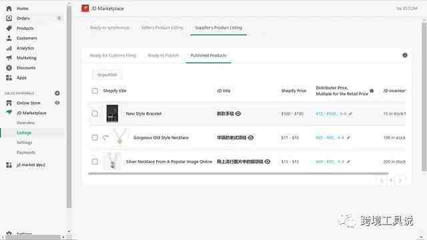The image size is (427, 240).
Task: Select Suppliers Product Listing tab
Action: (x=219, y=28)
